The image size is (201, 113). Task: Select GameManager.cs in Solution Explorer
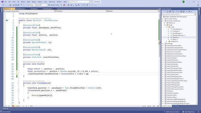click(x=177, y=33)
